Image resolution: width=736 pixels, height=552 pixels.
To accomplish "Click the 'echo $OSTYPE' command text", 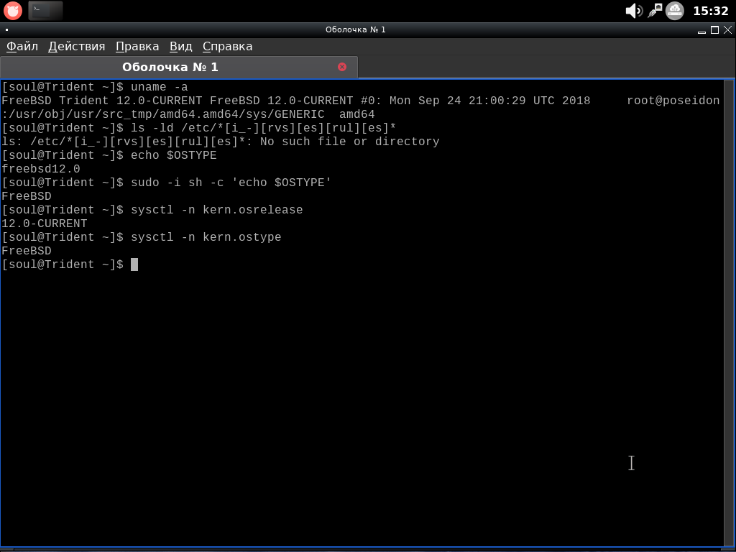I will (174, 155).
